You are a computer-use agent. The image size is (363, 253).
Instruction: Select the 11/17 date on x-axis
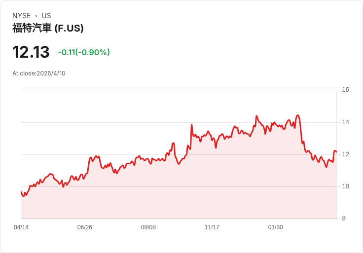pos(212,227)
